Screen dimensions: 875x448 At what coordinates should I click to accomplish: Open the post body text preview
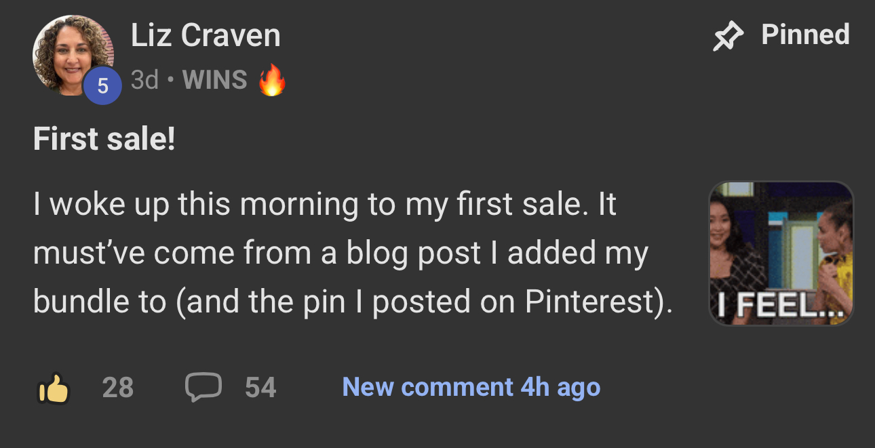pos(353,253)
